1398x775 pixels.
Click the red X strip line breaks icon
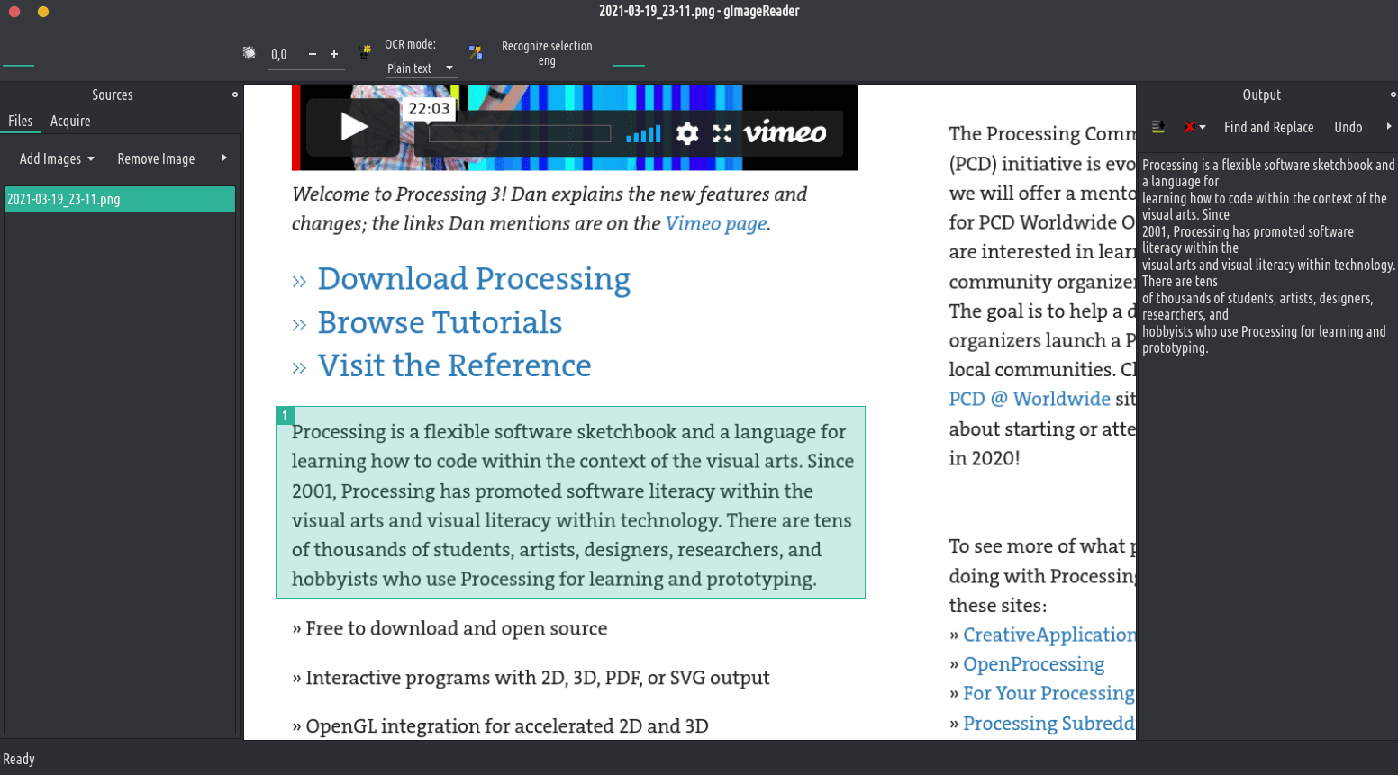[x=1190, y=127]
